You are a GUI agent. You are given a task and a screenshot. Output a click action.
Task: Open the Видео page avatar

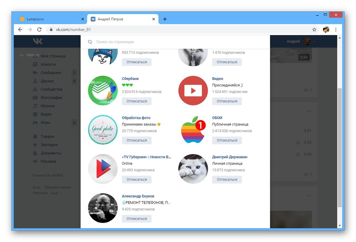(x=193, y=91)
